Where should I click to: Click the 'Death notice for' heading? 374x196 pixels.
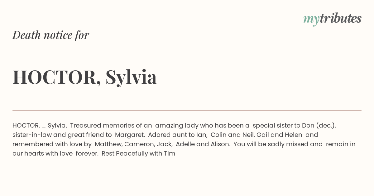pos(51,35)
